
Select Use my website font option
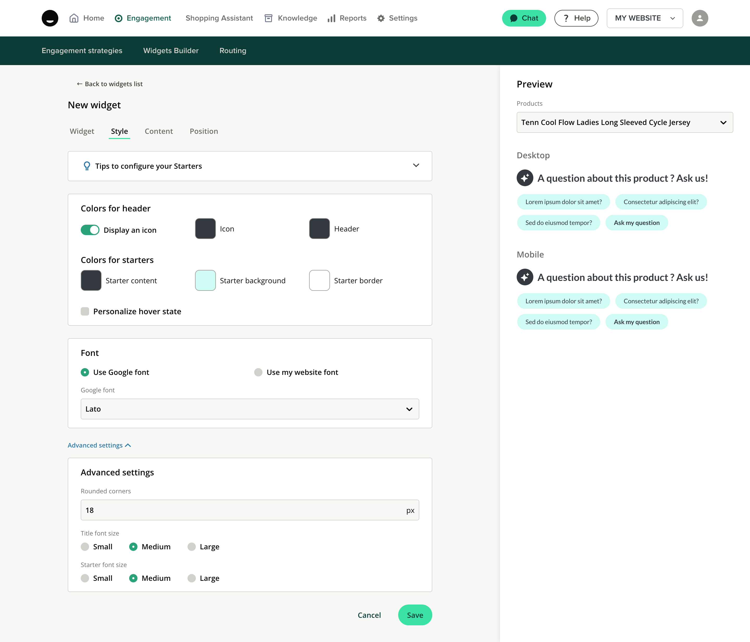coord(258,372)
